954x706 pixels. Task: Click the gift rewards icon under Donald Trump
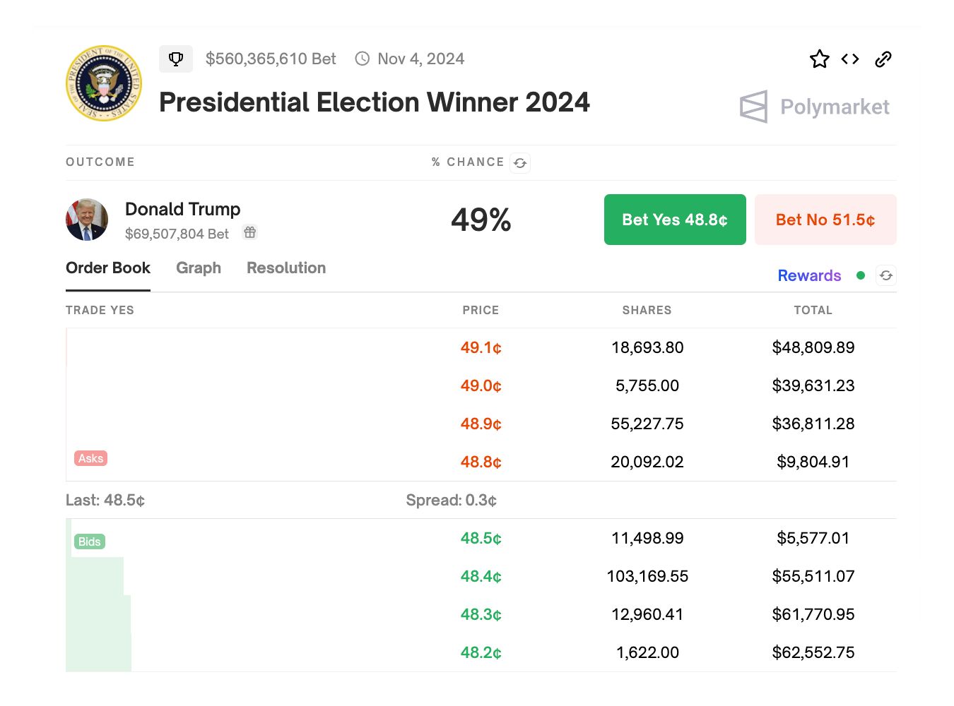point(250,232)
